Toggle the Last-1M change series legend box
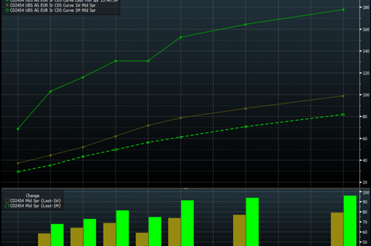371x246 pixels. point(7,206)
